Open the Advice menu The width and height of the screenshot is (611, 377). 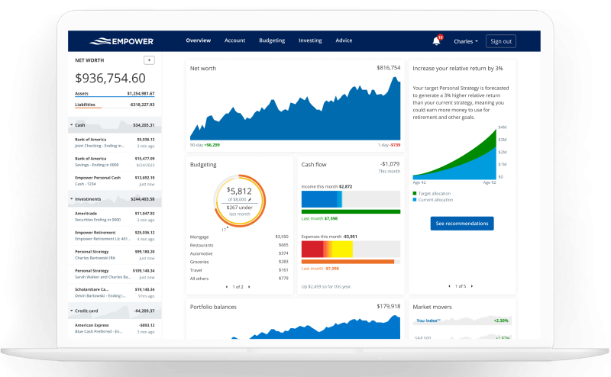pos(344,40)
